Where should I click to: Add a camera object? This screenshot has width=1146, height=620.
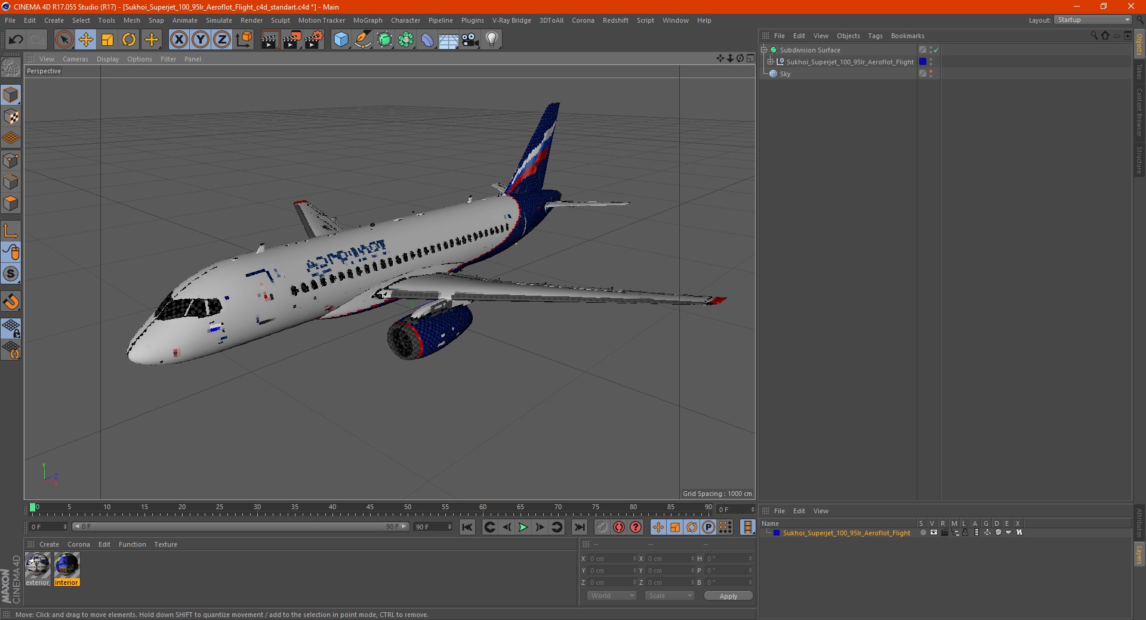pyautogui.click(x=470, y=40)
